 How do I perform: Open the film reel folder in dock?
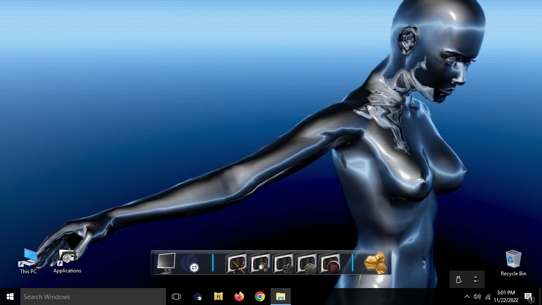point(306,263)
